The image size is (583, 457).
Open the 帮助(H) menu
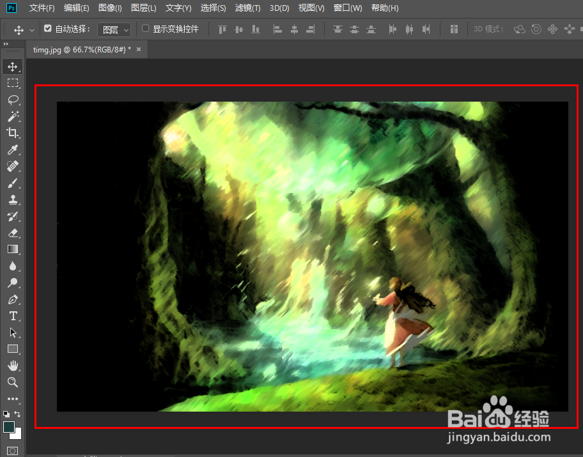coord(385,8)
